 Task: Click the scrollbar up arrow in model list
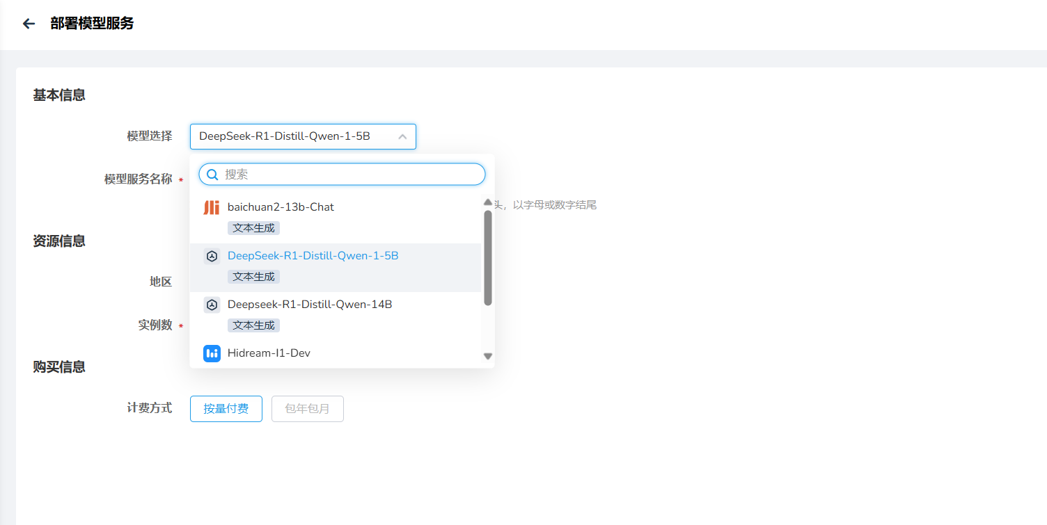pyautogui.click(x=488, y=202)
